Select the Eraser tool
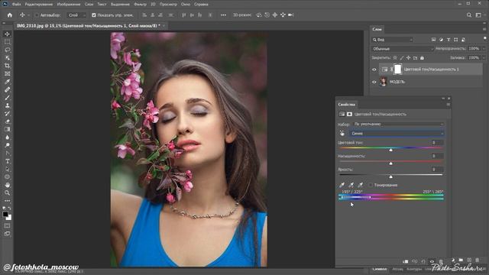 pyautogui.click(x=7, y=121)
